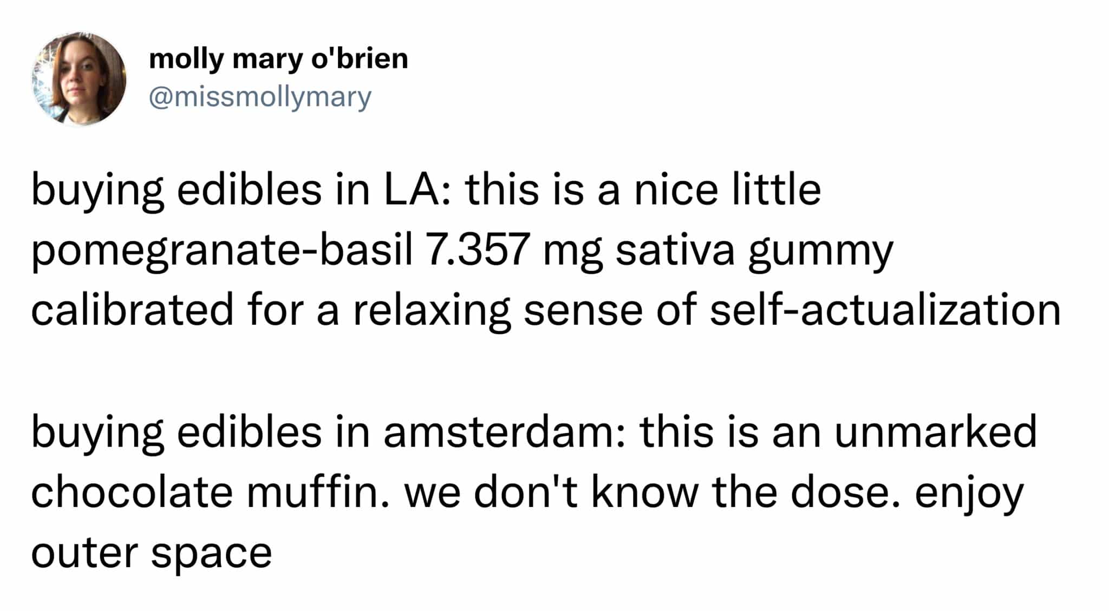Click the profile avatar photo
This screenshot has width=1109, height=611.
(79, 79)
